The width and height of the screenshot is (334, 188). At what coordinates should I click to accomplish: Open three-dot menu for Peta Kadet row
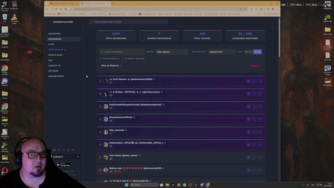click(x=254, y=157)
